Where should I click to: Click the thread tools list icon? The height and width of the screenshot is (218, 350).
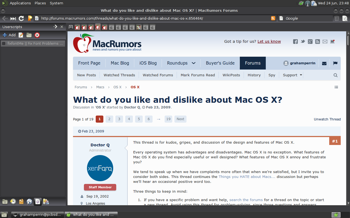pos(336,87)
